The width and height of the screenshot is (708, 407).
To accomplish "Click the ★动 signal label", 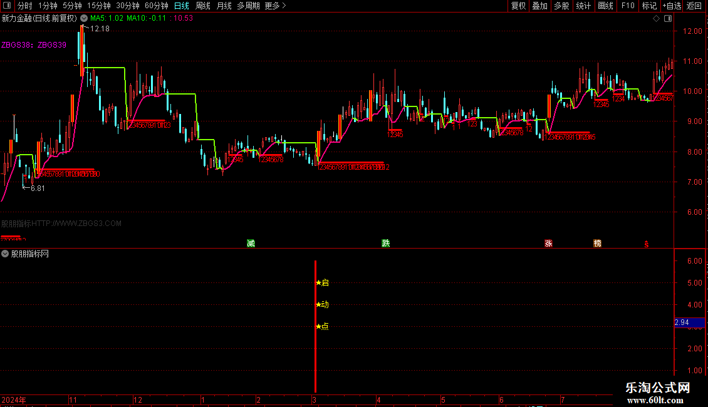I will tap(323, 304).
